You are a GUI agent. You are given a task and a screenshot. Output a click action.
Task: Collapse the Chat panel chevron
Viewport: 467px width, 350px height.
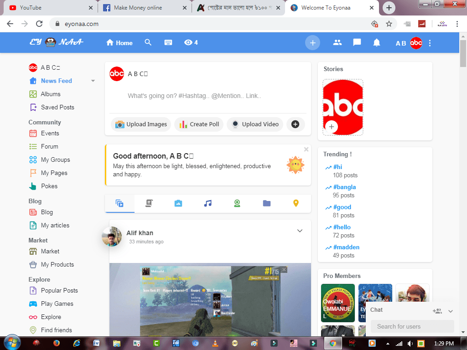[x=451, y=311]
